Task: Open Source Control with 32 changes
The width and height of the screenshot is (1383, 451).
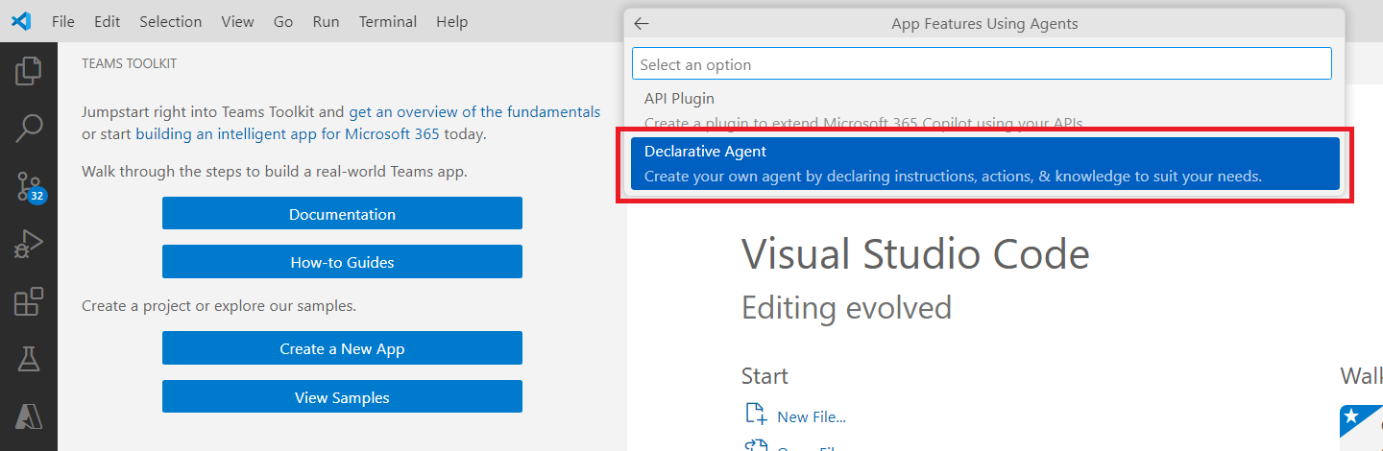Action: (29, 187)
